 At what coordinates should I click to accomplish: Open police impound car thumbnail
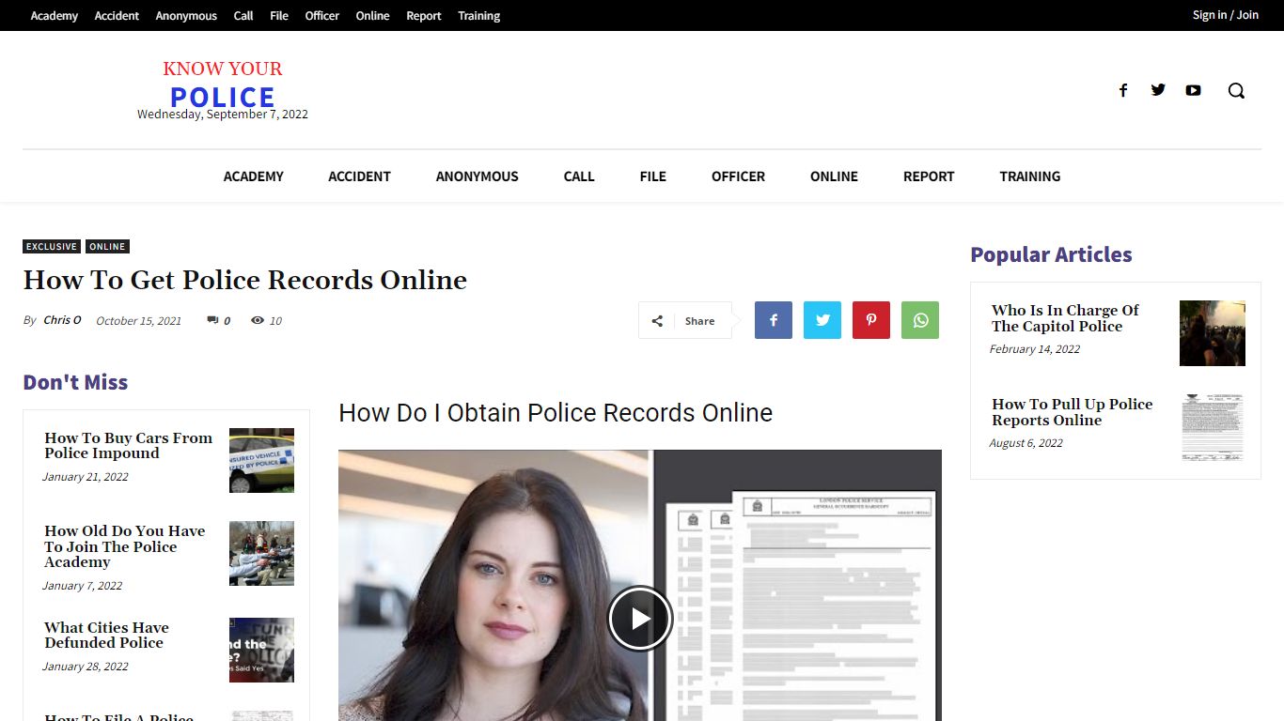(x=261, y=461)
